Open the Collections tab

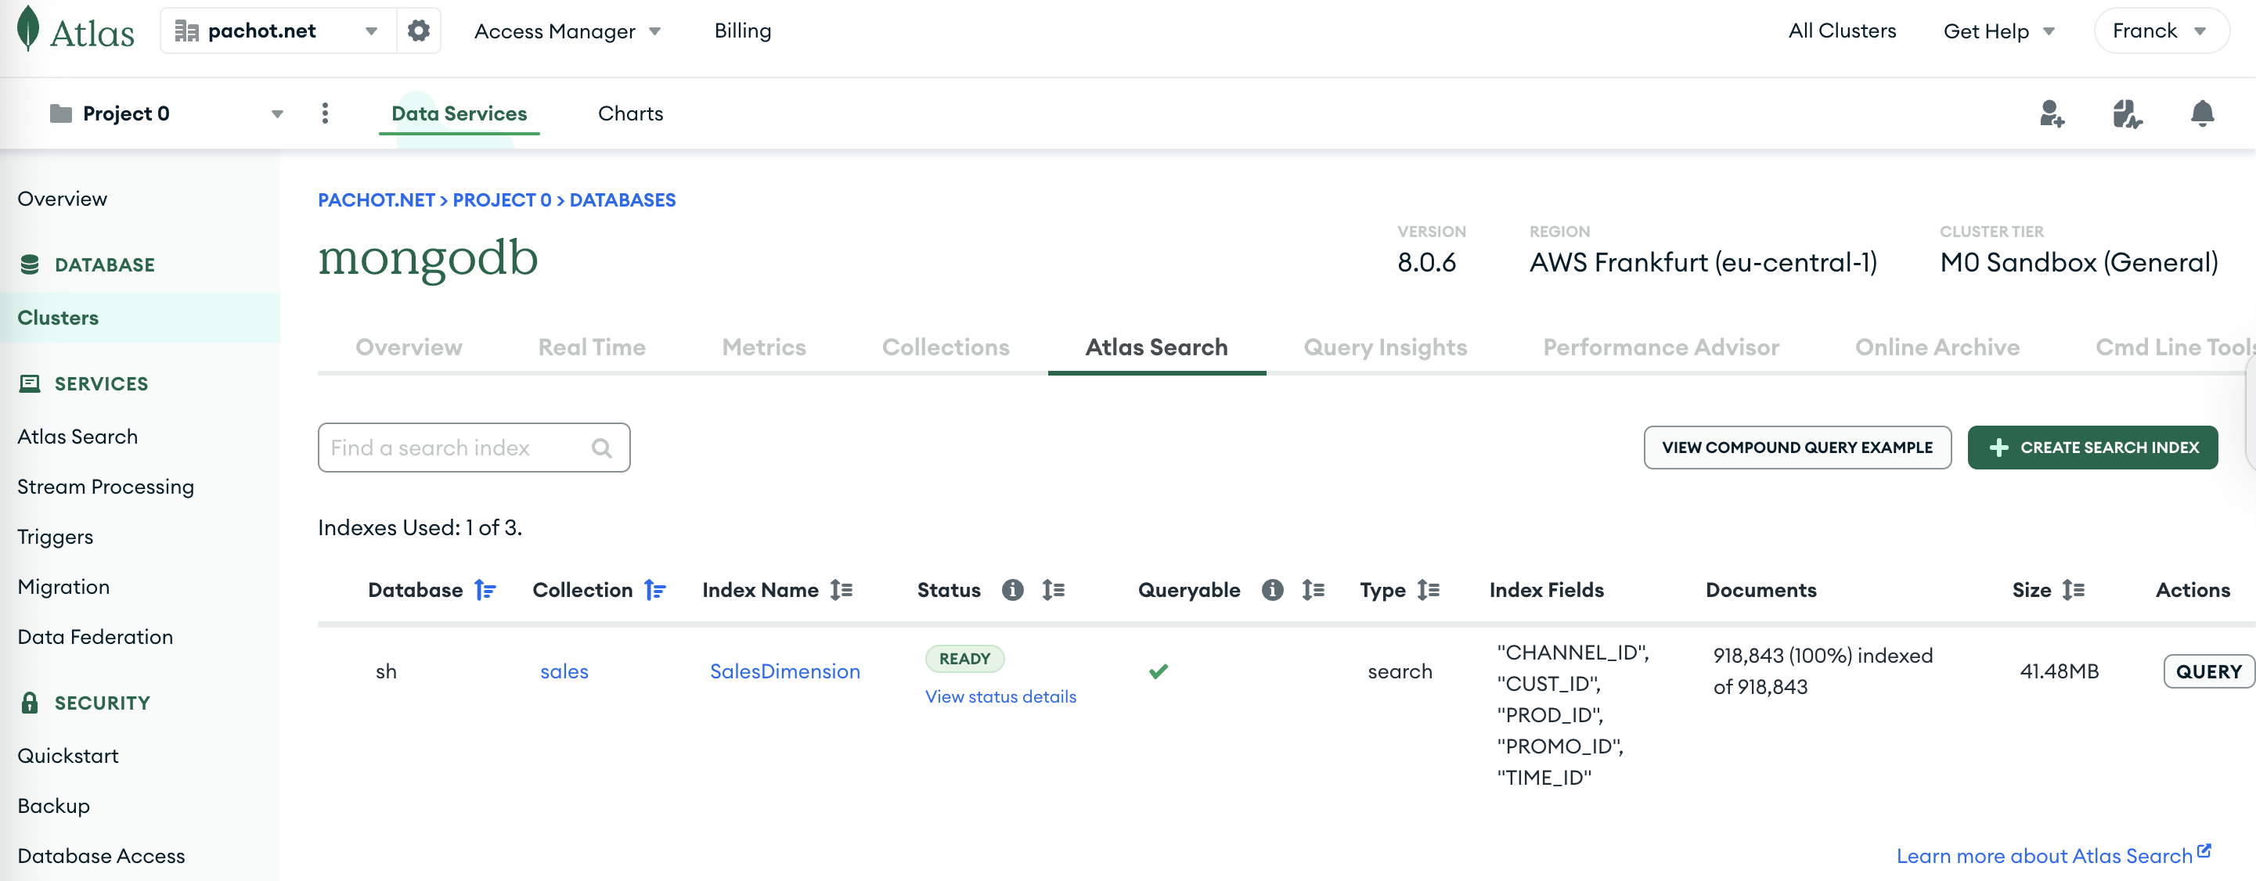click(x=946, y=347)
